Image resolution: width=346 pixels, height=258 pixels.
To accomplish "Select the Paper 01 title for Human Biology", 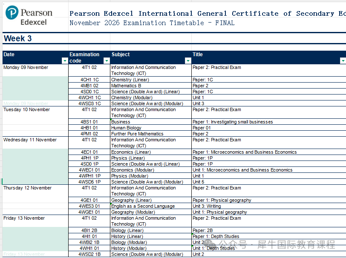I will (x=269, y=128).
